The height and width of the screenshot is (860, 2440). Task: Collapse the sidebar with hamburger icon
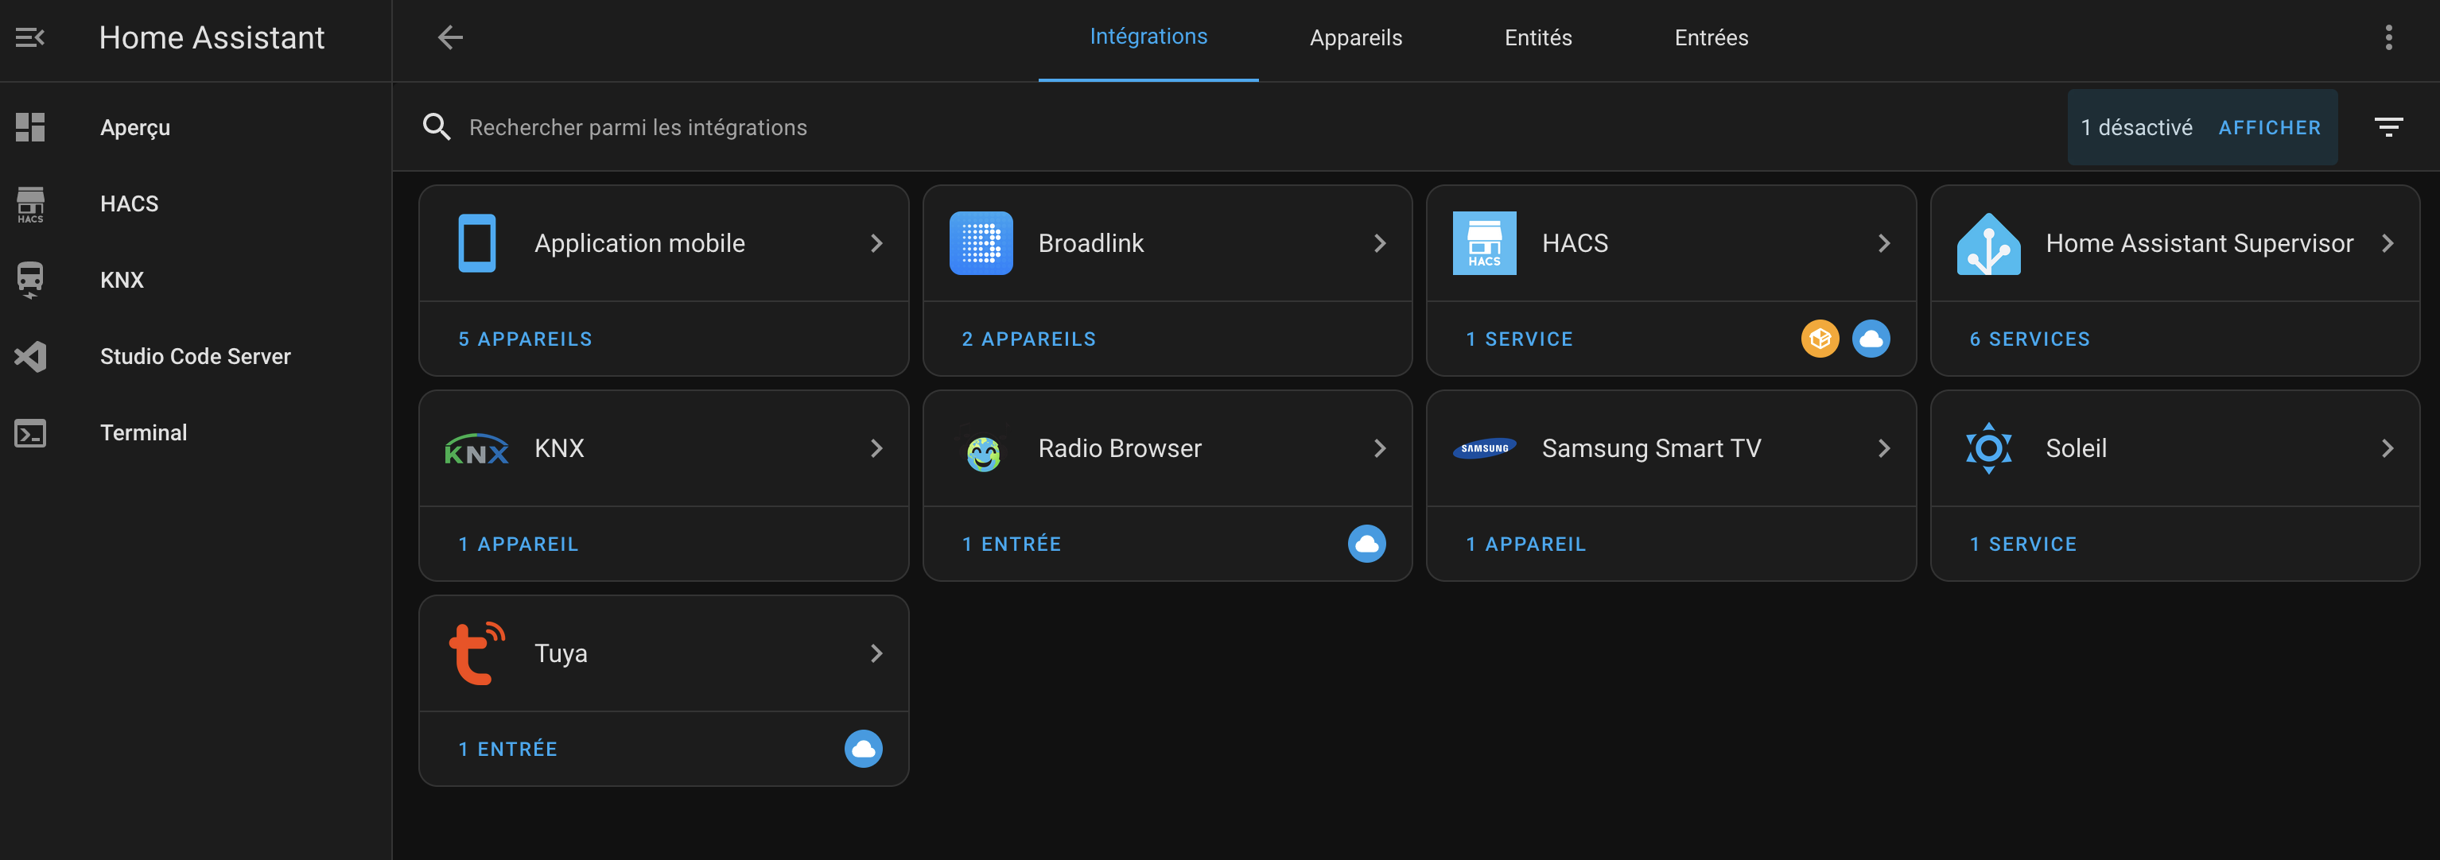point(30,38)
